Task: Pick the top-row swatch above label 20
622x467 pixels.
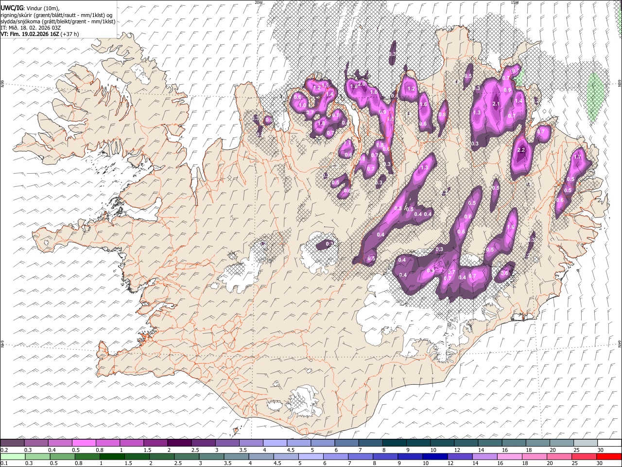Action: click(x=561, y=443)
